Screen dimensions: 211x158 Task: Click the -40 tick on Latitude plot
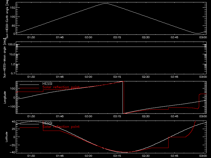pyautogui.click(x=12, y=152)
